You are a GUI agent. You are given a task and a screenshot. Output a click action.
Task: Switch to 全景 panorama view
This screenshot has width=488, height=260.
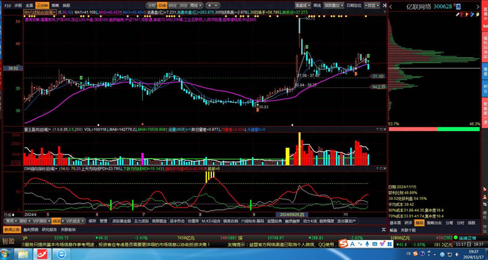pos(29,6)
